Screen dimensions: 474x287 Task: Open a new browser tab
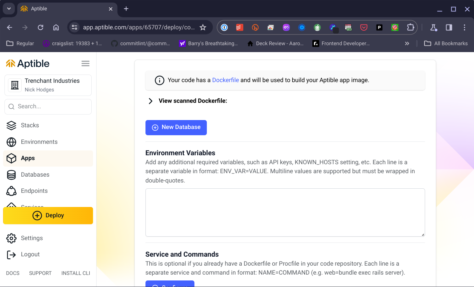126,9
